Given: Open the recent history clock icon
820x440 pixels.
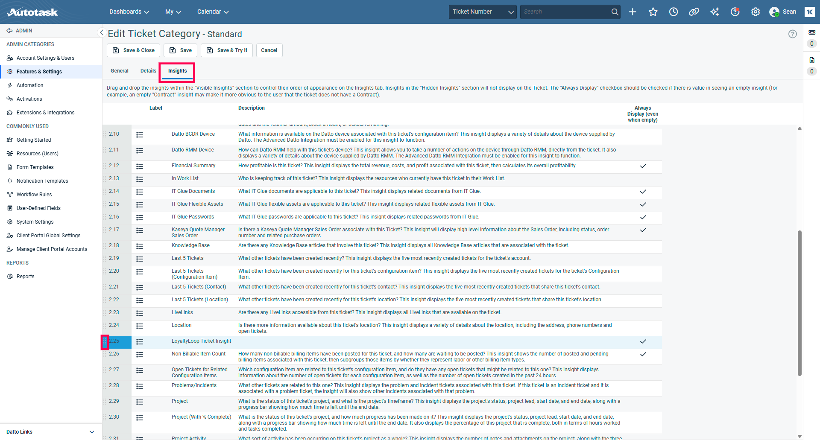Looking at the screenshot, I should (x=674, y=12).
